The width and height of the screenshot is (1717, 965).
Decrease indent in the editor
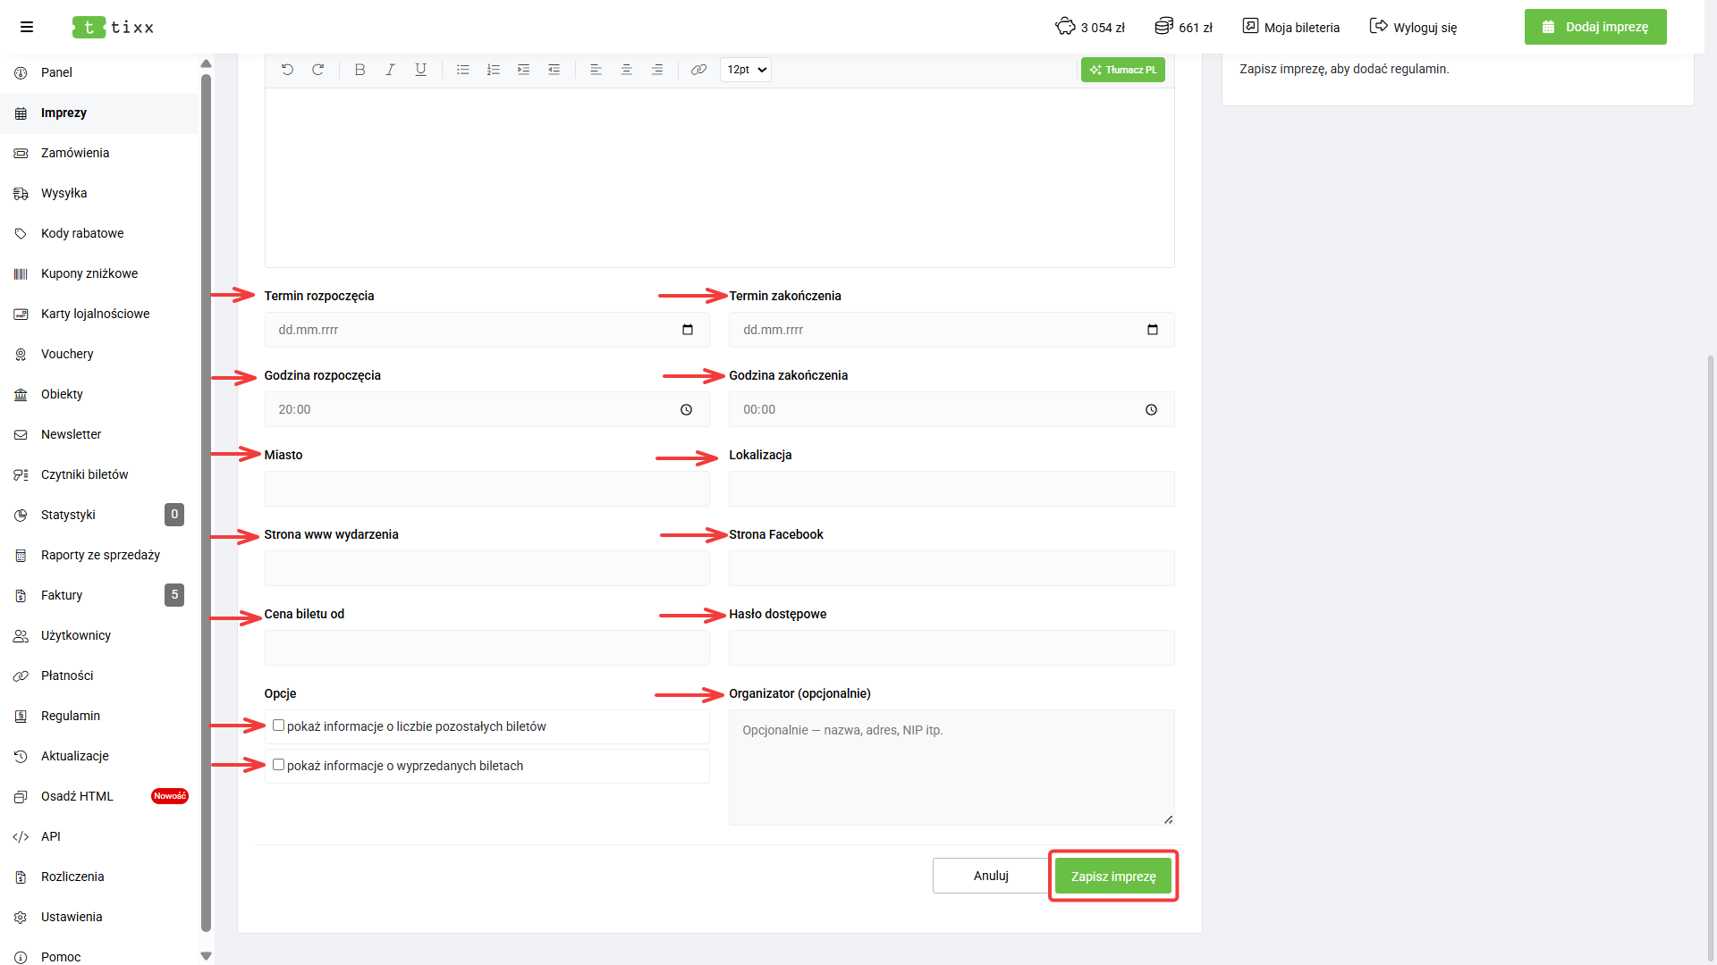(x=554, y=70)
